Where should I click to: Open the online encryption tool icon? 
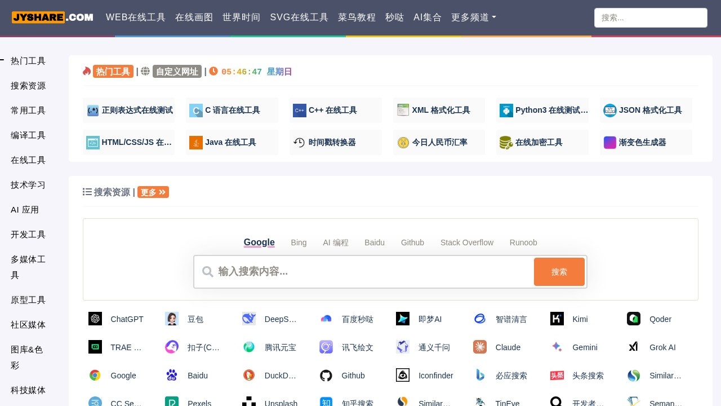[506, 143]
